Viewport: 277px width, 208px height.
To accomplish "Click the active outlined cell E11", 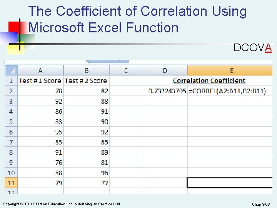I will pos(230,183).
